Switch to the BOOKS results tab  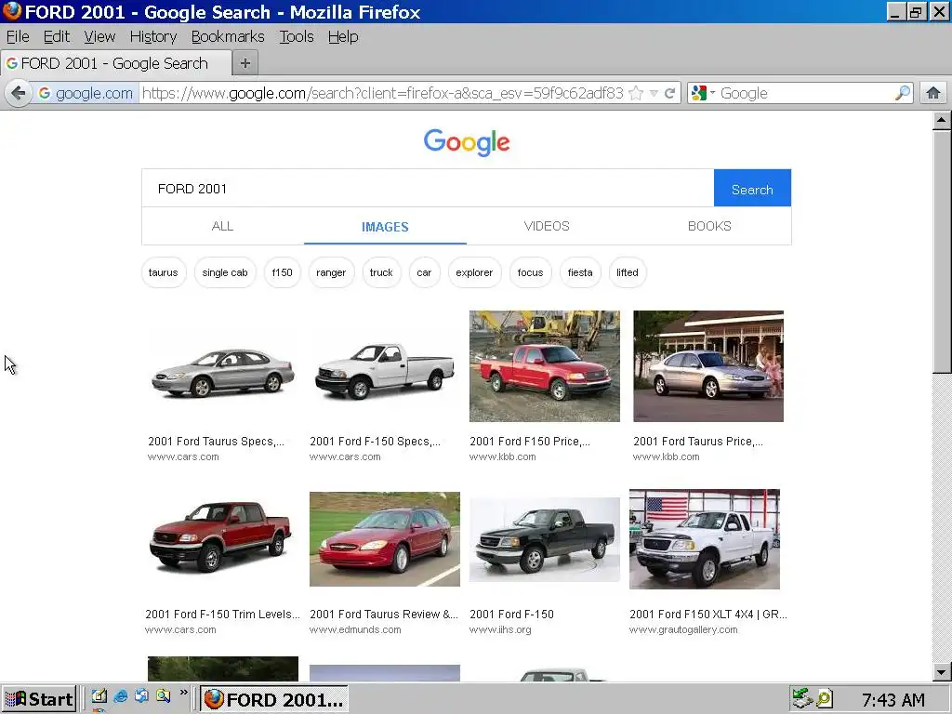[709, 226]
